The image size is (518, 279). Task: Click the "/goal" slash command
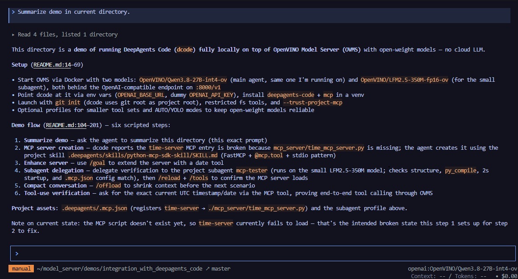[x=98, y=163]
